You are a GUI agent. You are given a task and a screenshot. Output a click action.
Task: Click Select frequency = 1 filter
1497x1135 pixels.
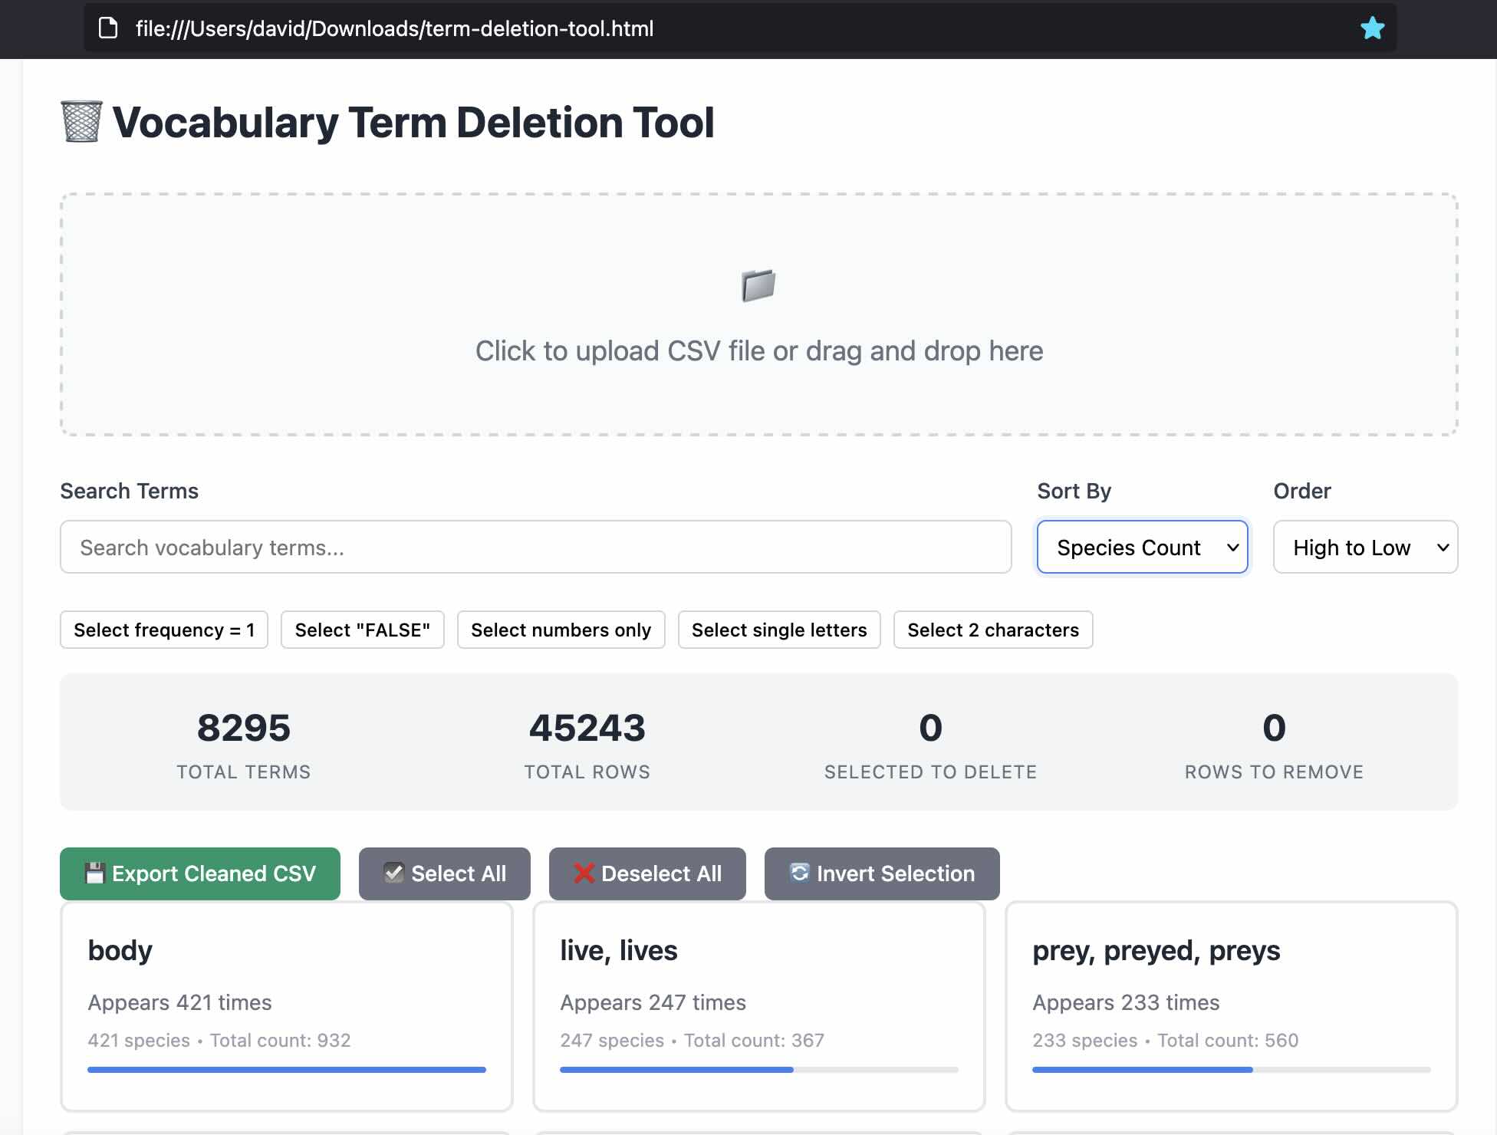point(163,630)
